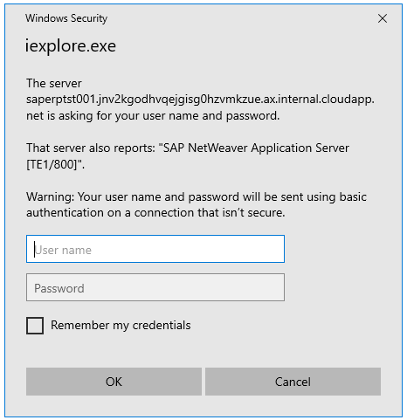This screenshot has width=407, height=420.
Task: Click the [TE1/800] system identifier text
Action: pyautogui.click(x=52, y=164)
